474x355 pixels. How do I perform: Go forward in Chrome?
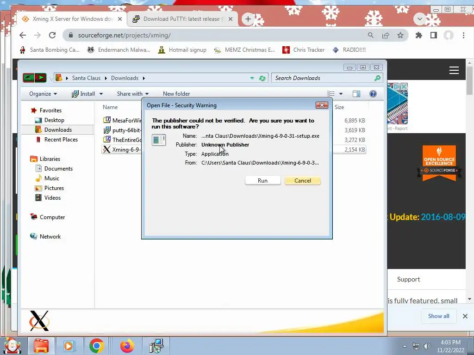(x=37, y=35)
